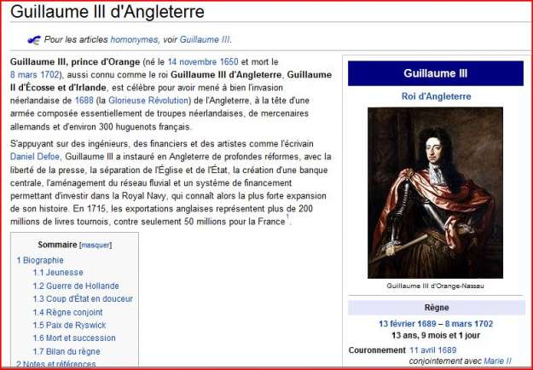The height and width of the screenshot is (370, 533).
Task: Open the '1688' year link
Action: pyautogui.click(x=84, y=101)
